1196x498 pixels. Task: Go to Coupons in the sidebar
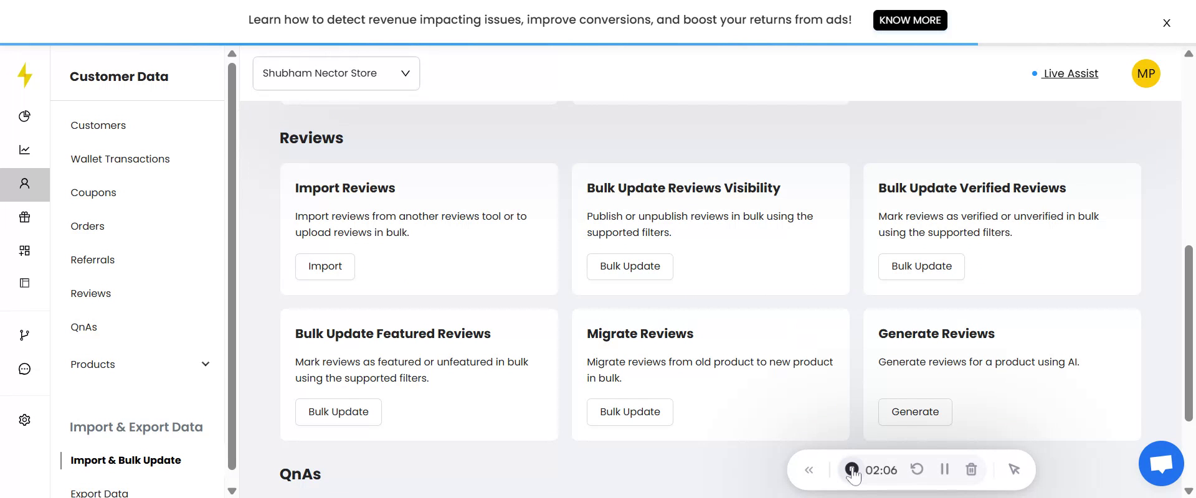pos(93,192)
